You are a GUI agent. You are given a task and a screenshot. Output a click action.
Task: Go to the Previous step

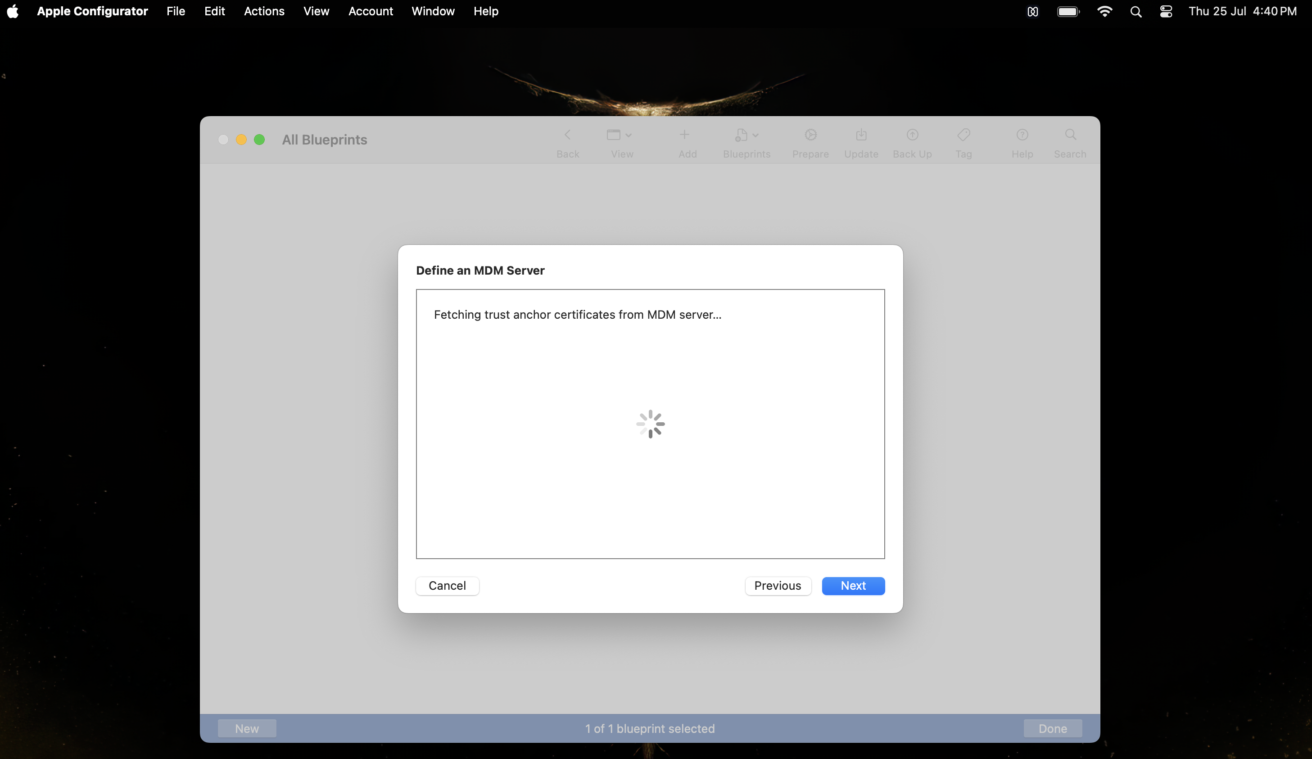778,586
